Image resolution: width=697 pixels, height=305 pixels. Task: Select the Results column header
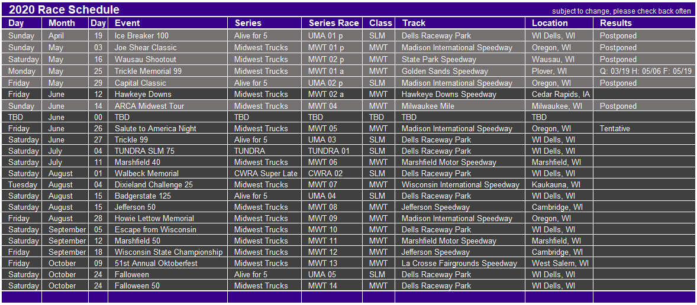click(x=644, y=23)
